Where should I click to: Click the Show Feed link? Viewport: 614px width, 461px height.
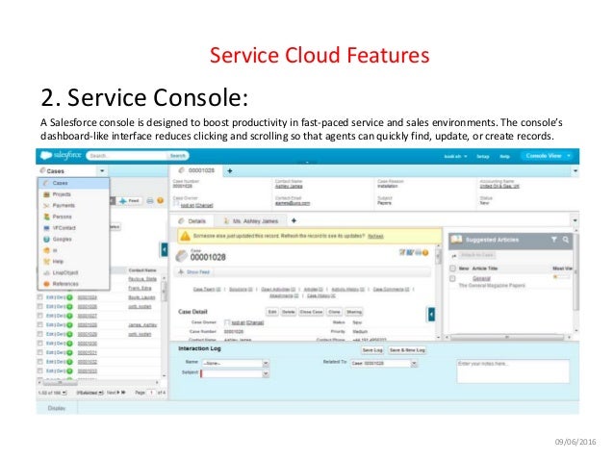click(198, 271)
